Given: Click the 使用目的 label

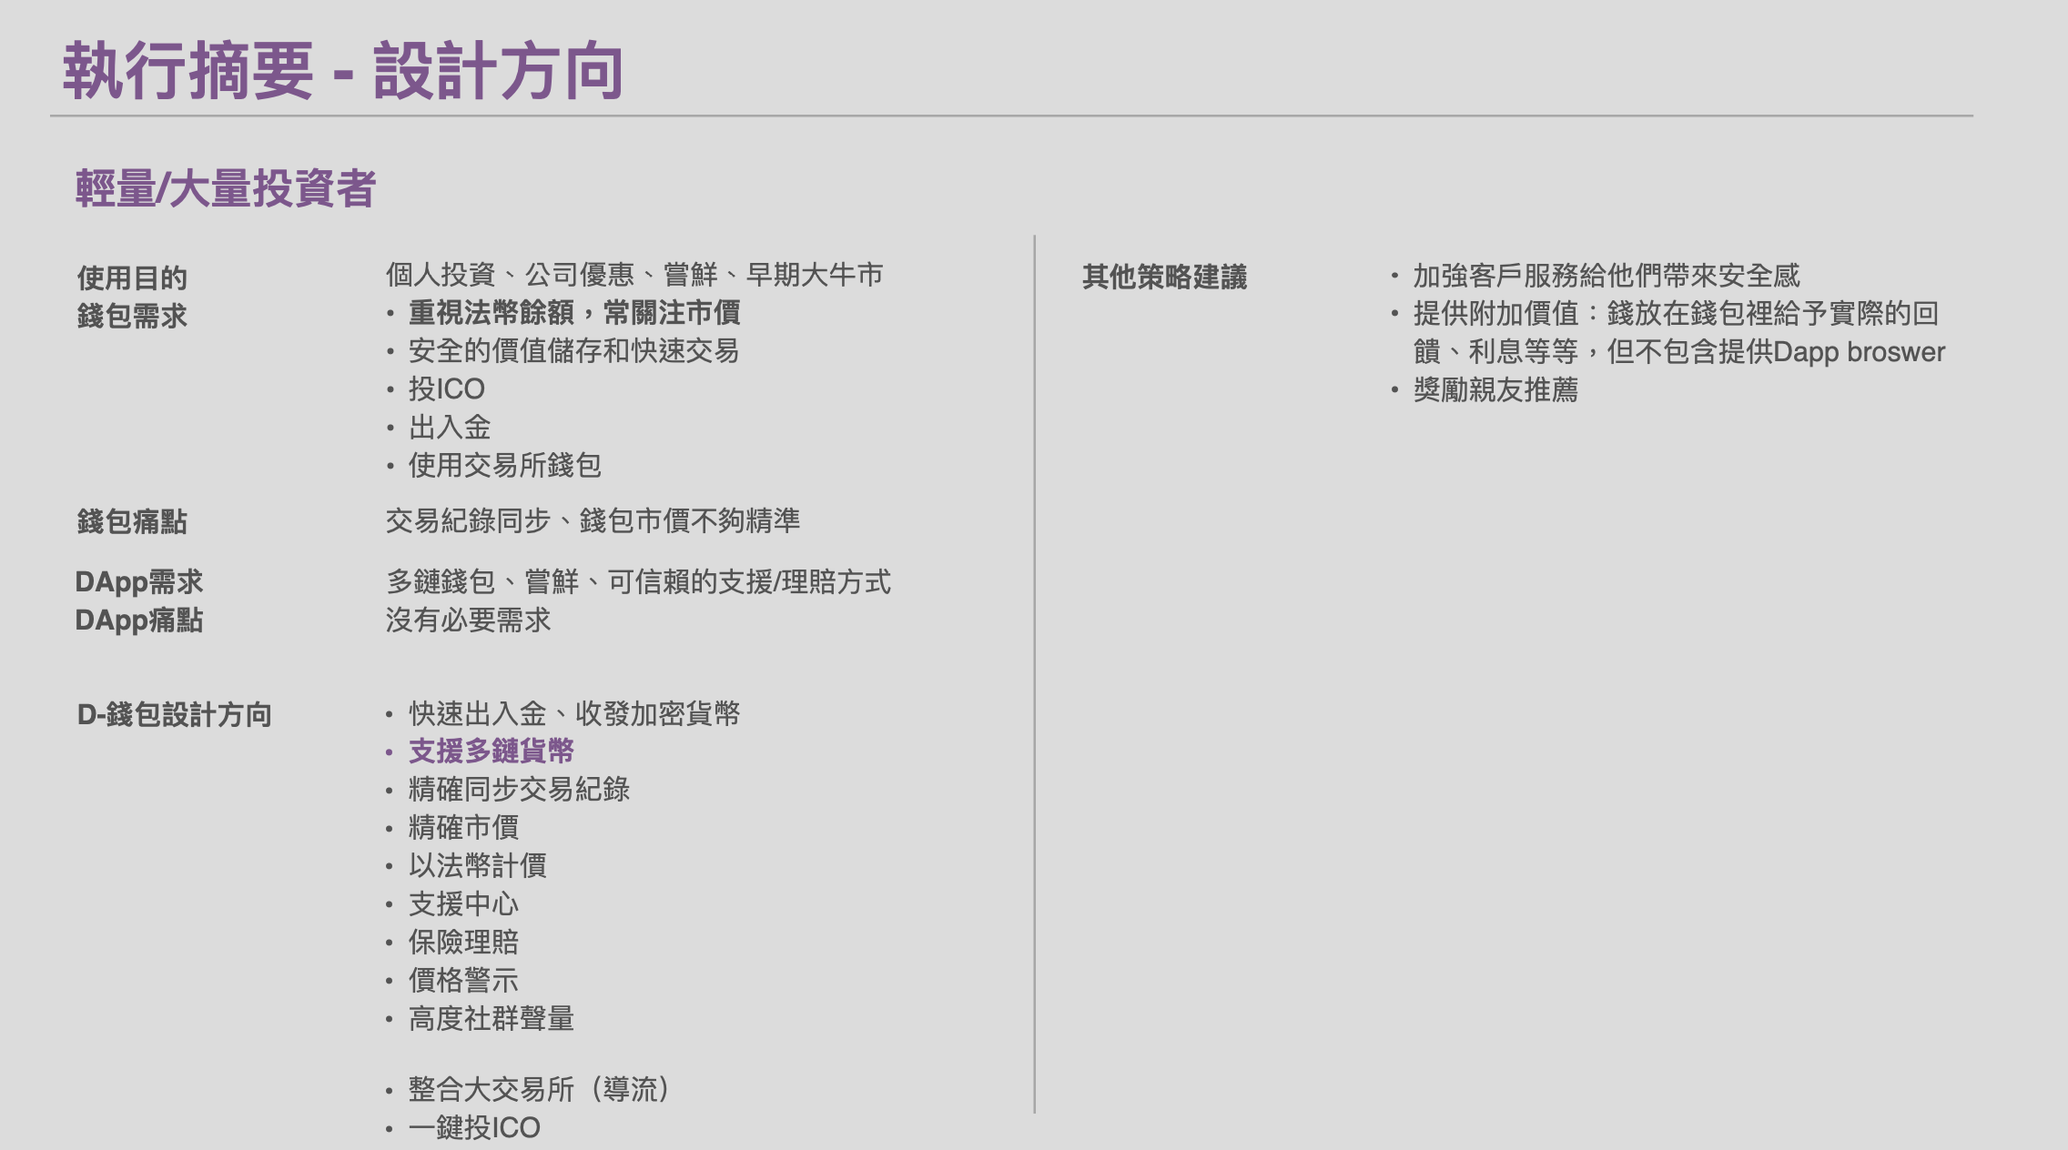Looking at the screenshot, I should click(x=132, y=277).
